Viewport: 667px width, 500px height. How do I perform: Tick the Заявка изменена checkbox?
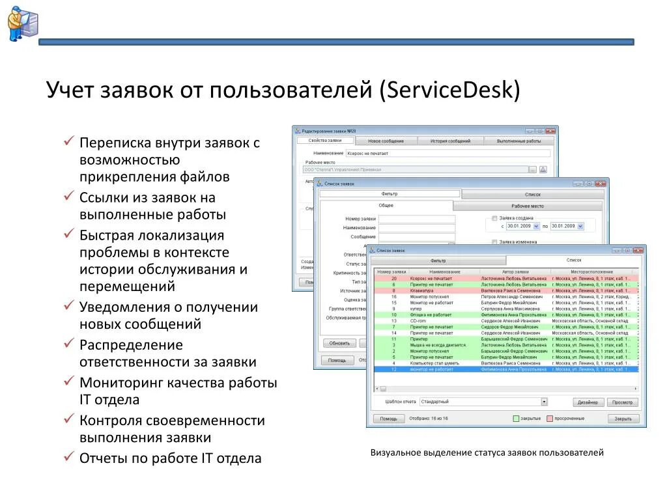pyautogui.click(x=494, y=242)
